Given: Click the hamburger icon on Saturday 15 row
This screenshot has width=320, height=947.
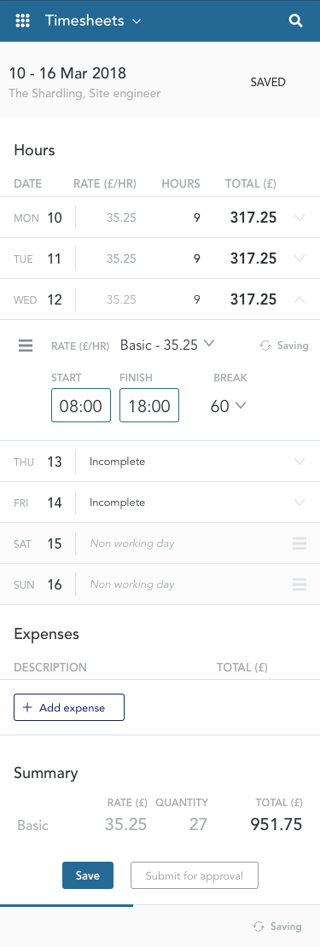Looking at the screenshot, I should [300, 543].
